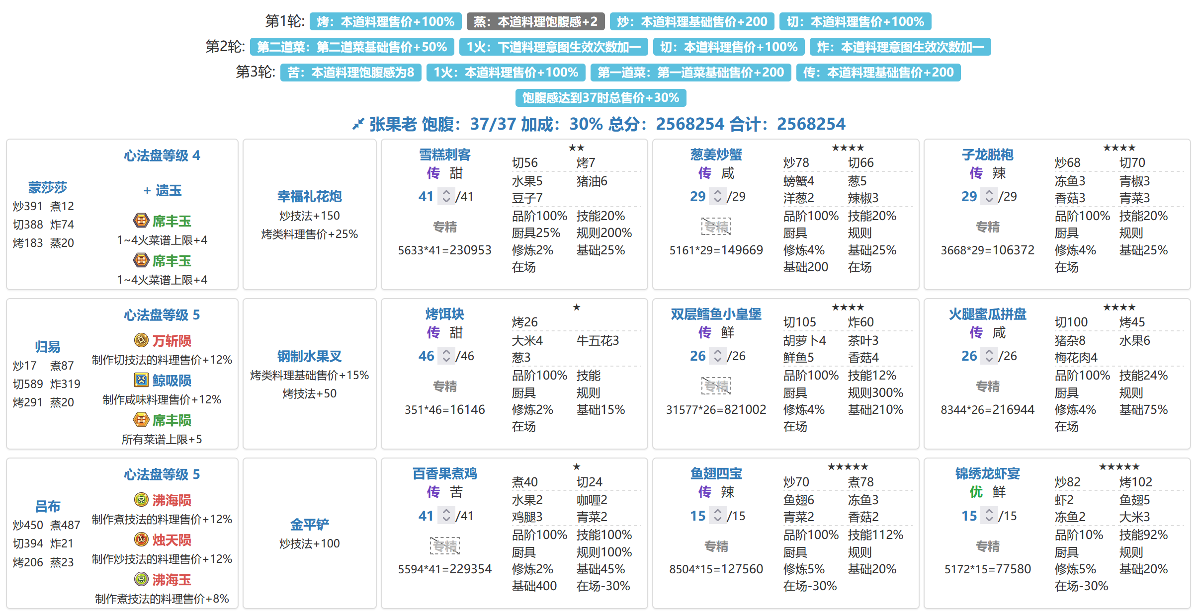Toggle 专精 on 雪糕刺客
The width and height of the screenshot is (1201, 615).
[445, 227]
